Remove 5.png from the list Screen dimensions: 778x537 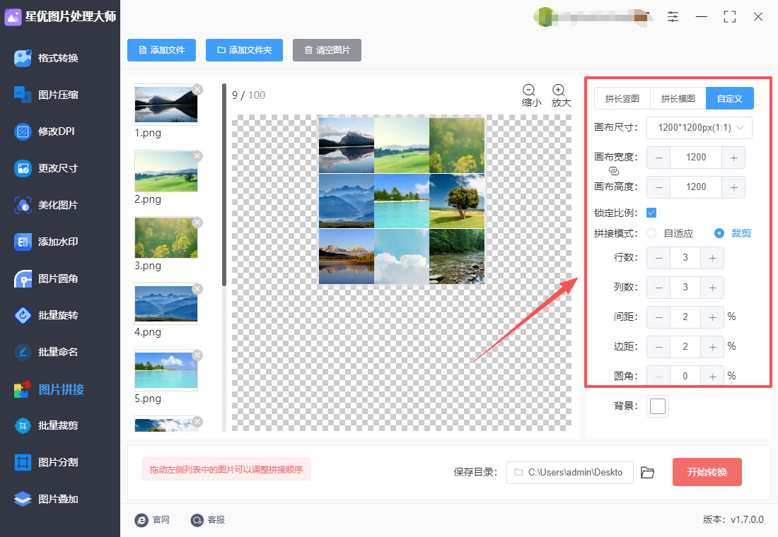click(x=197, y=355)
